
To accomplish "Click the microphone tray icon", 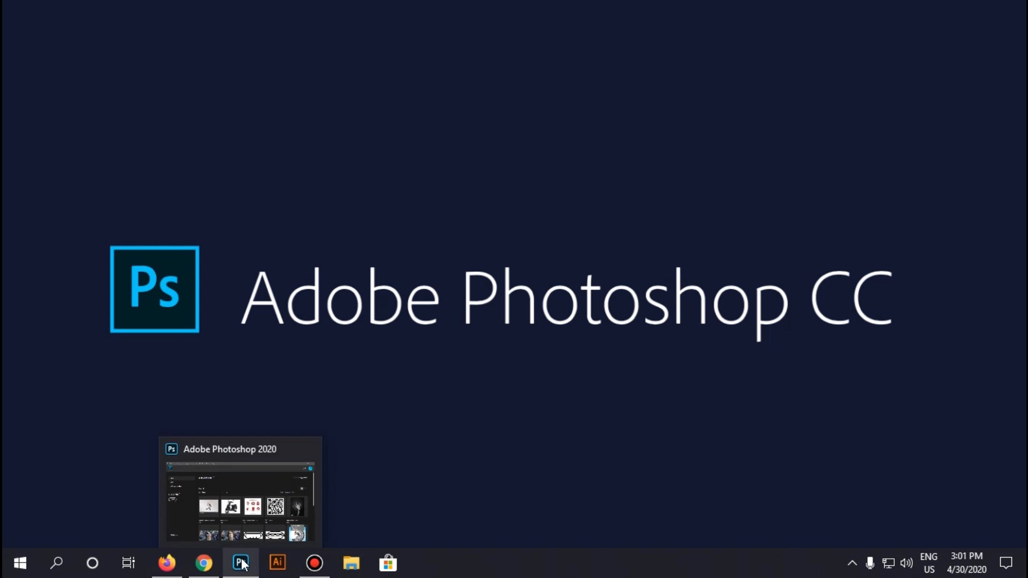I will pos(870,563).
